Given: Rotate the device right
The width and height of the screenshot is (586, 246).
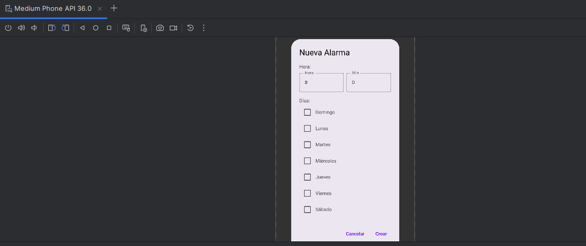Looking at the screenshot, I should coord(65,28).
